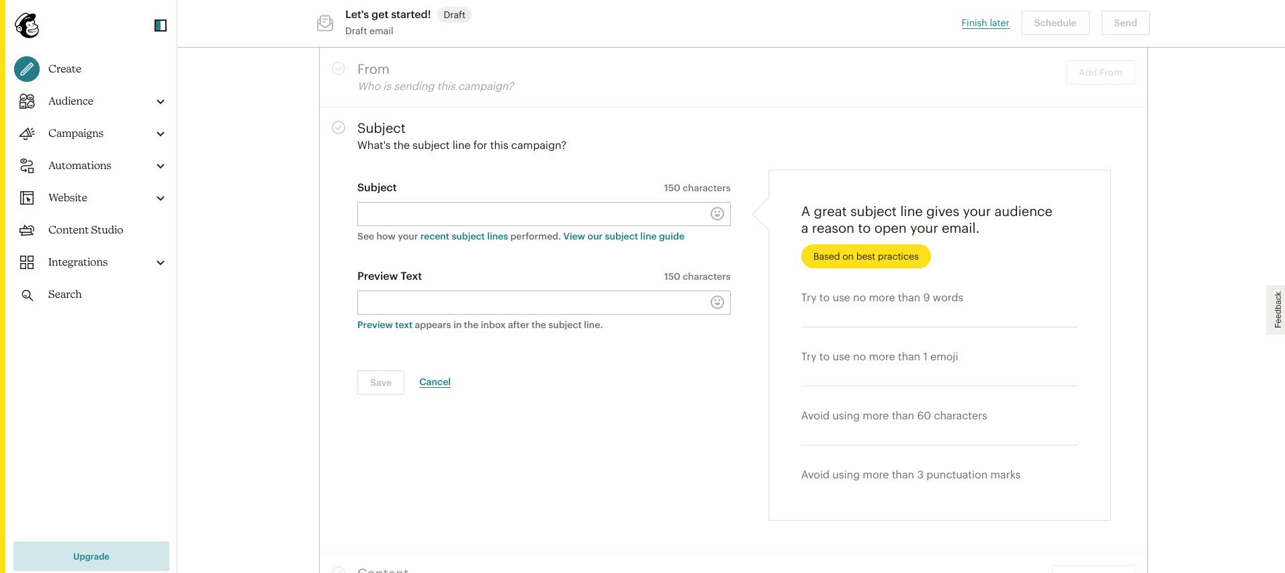Click the Subject text input field
This screenshot has width=1285, height=573.
532,214
